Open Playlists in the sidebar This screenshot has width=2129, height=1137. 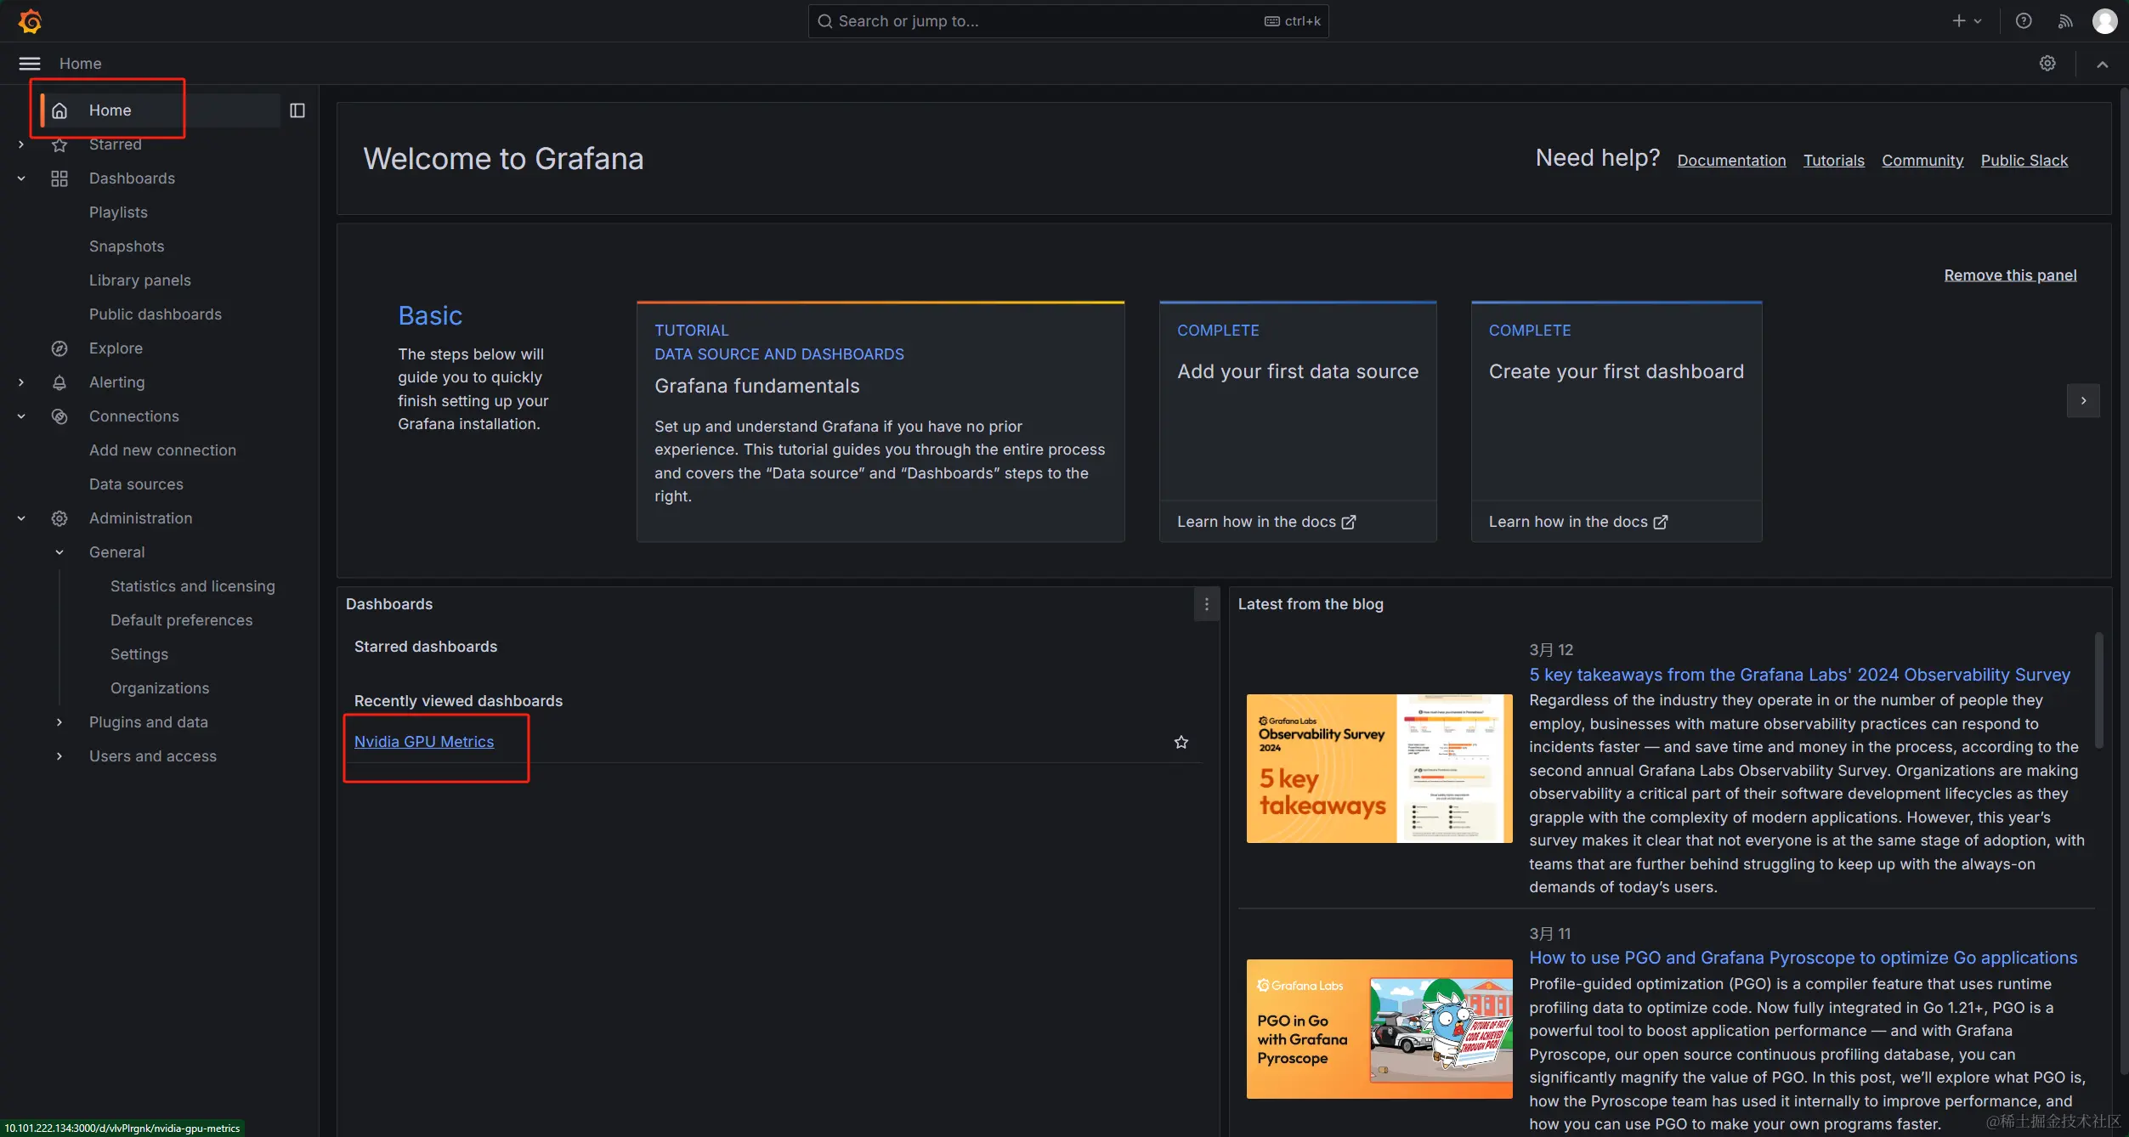pos(118,212)
